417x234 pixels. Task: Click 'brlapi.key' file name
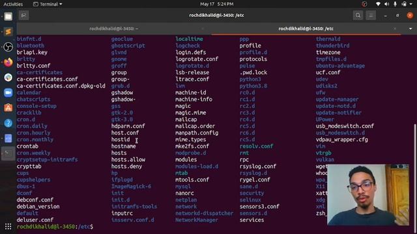[32, 52]
